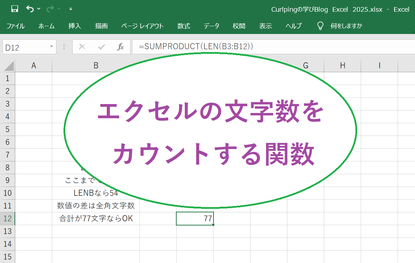Open the ページ レイアウト tab
The height and width of the screenshot is (263, 415).
click(x=142, y=26)
